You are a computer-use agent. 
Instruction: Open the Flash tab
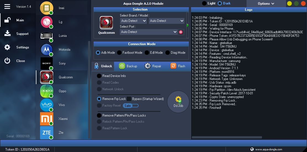click(178, 66)
